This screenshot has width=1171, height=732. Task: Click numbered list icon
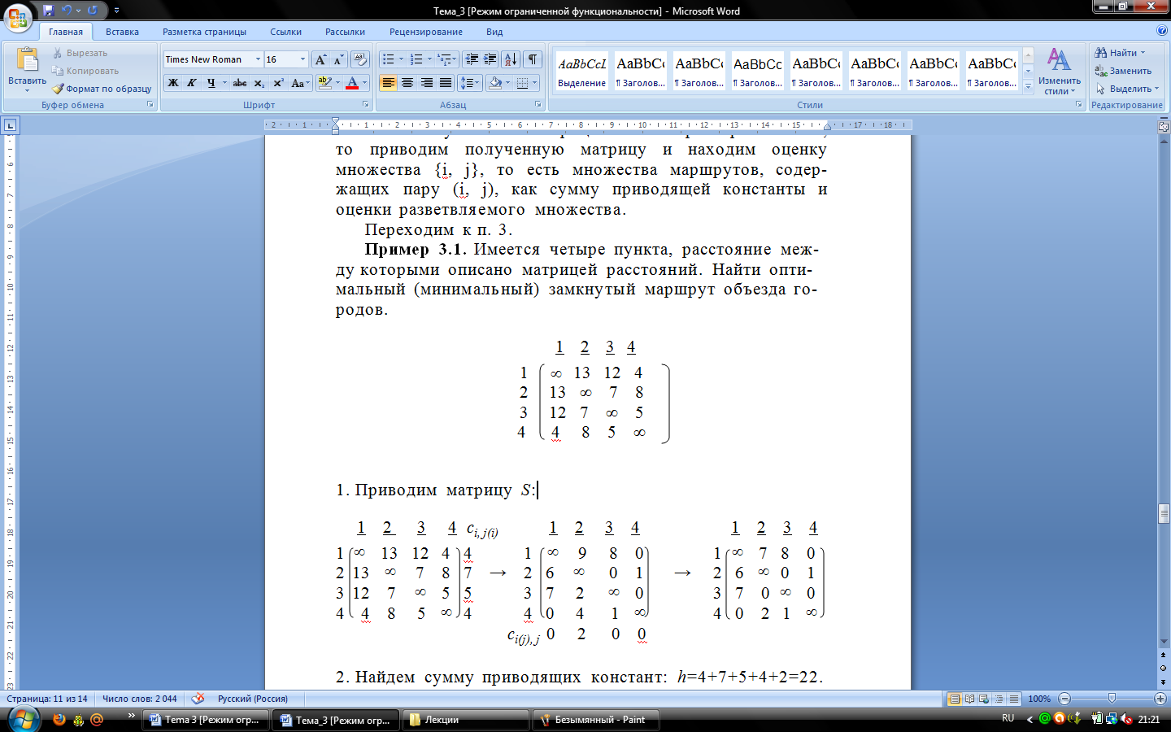click(x=416, y=59)
